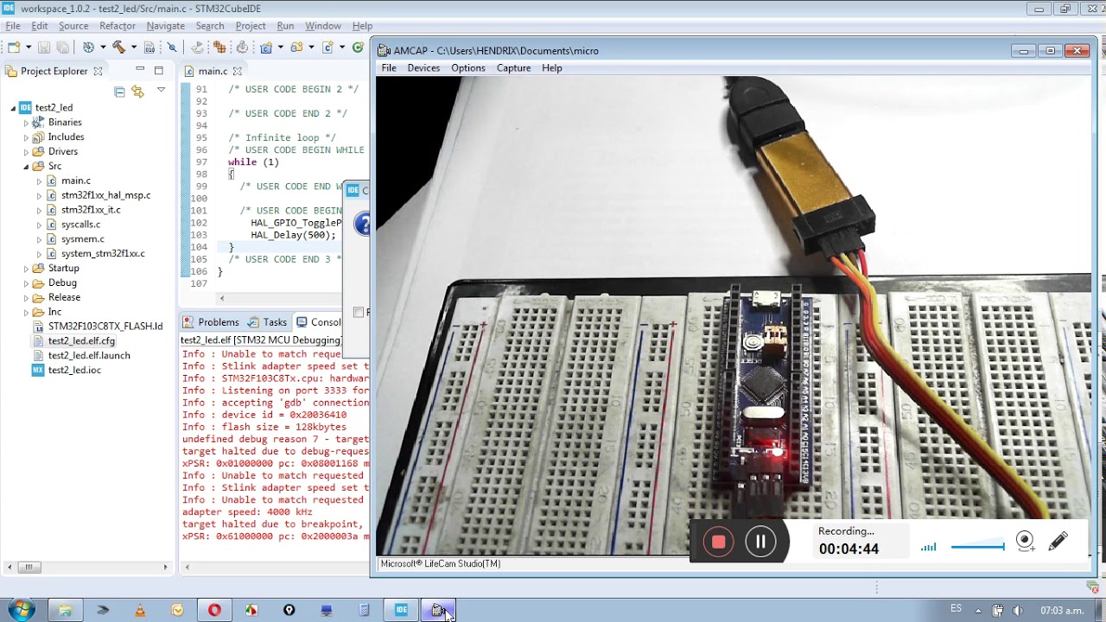
Task: Stop the screen recording
Action: [x=718, y=542]
